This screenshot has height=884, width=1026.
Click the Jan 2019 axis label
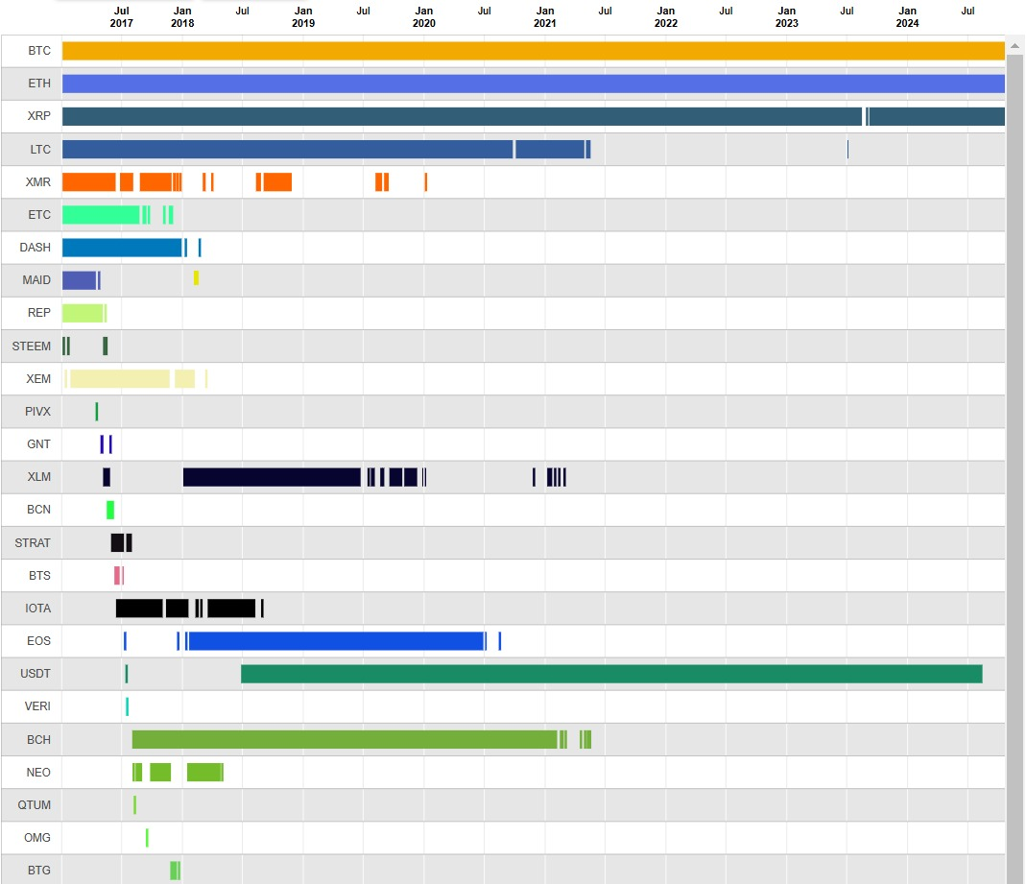click(x=303, y=17)
